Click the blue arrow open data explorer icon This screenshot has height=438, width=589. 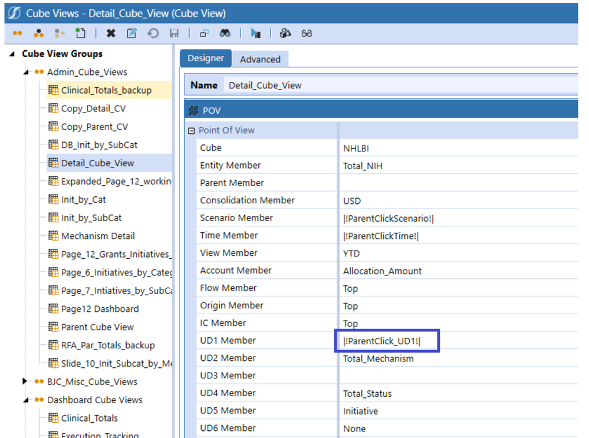coord(255,34)
